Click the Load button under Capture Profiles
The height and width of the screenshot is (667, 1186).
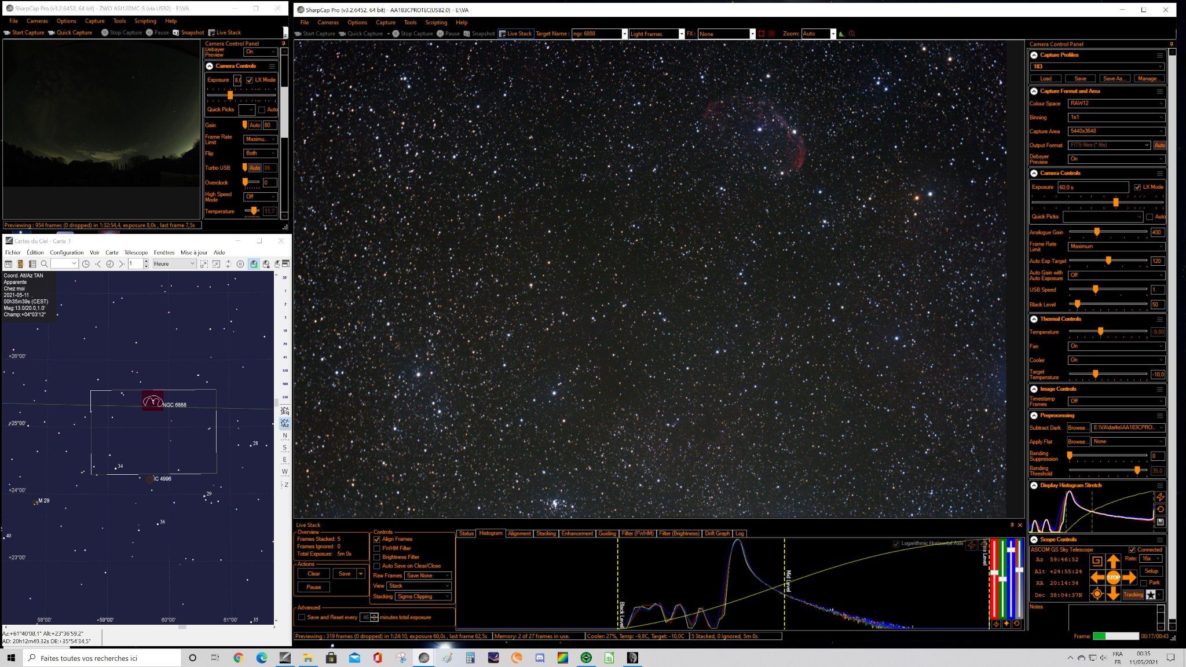tap(1046, 79)
